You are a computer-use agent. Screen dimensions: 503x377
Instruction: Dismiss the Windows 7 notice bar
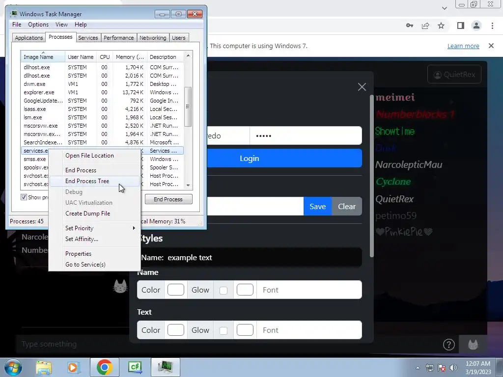coord(491,46)
